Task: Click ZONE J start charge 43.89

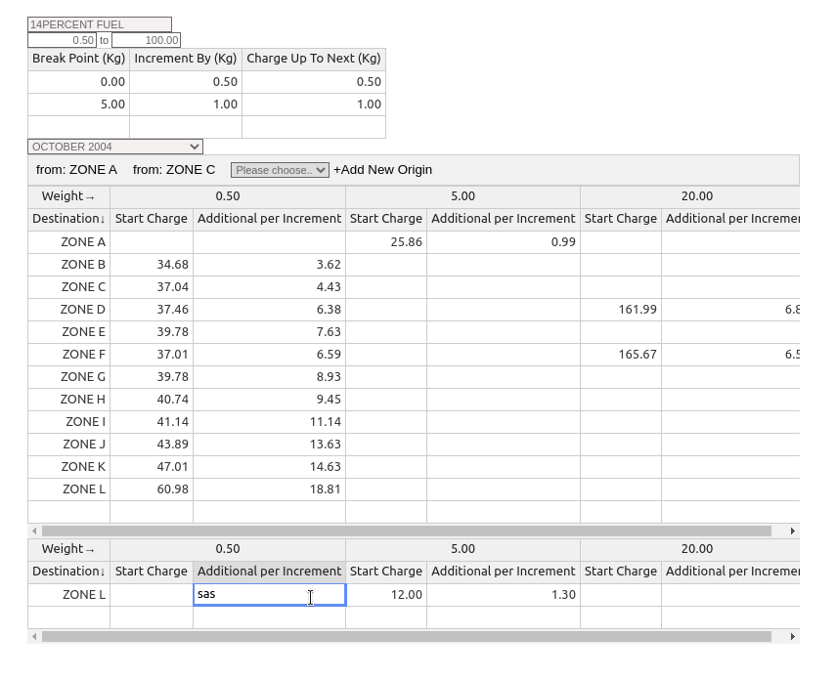Action: [x=152, y=445]
